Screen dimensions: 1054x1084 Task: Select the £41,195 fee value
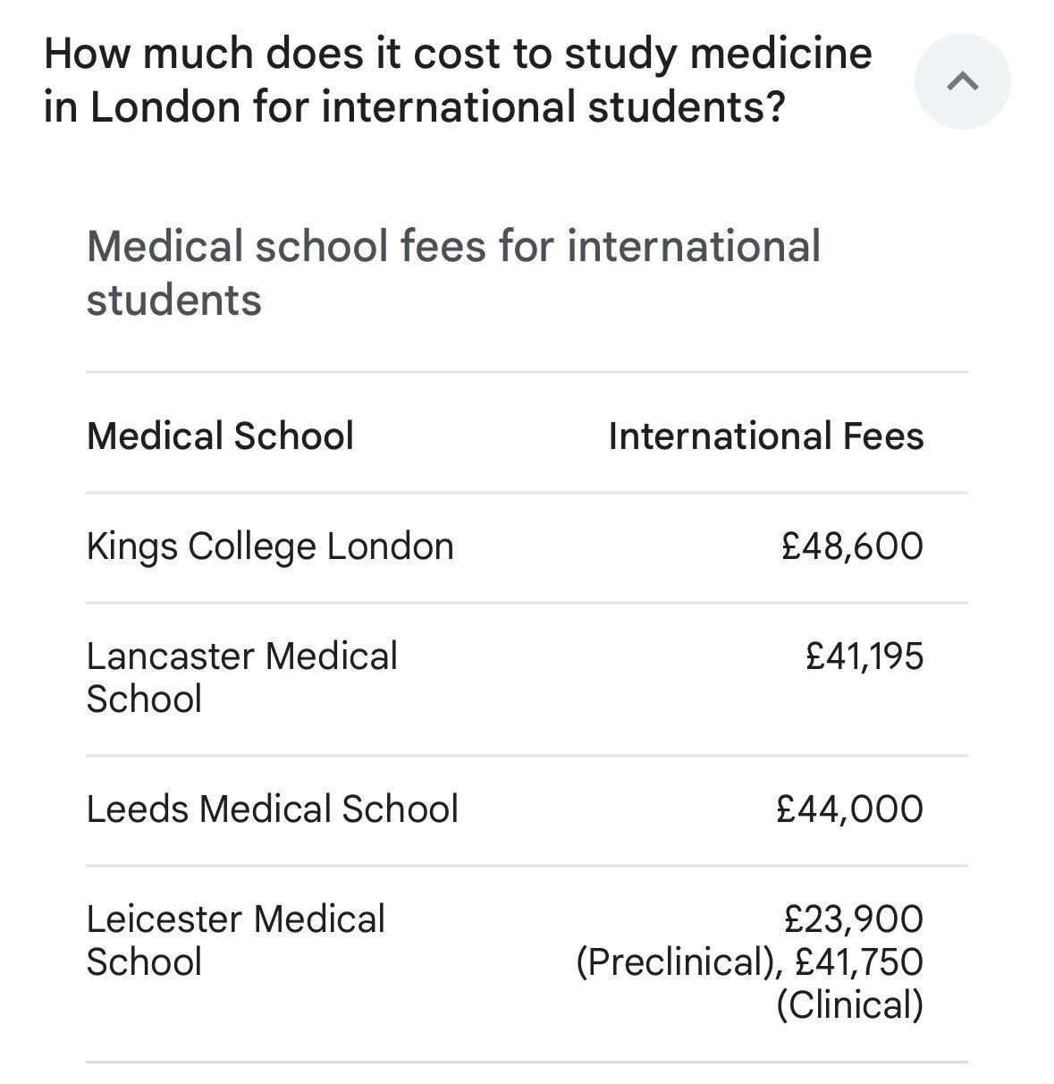(864, 656)
